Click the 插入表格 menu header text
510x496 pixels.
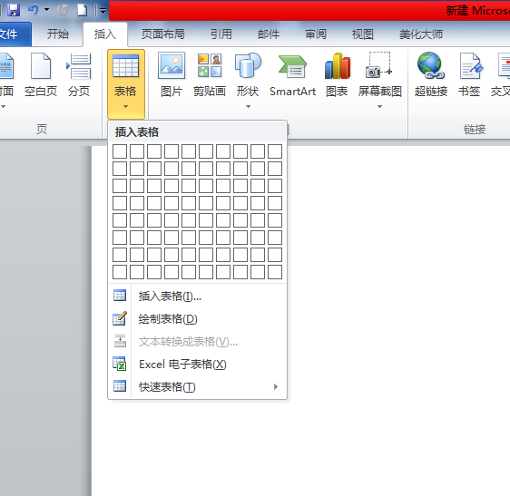point(137,132)
